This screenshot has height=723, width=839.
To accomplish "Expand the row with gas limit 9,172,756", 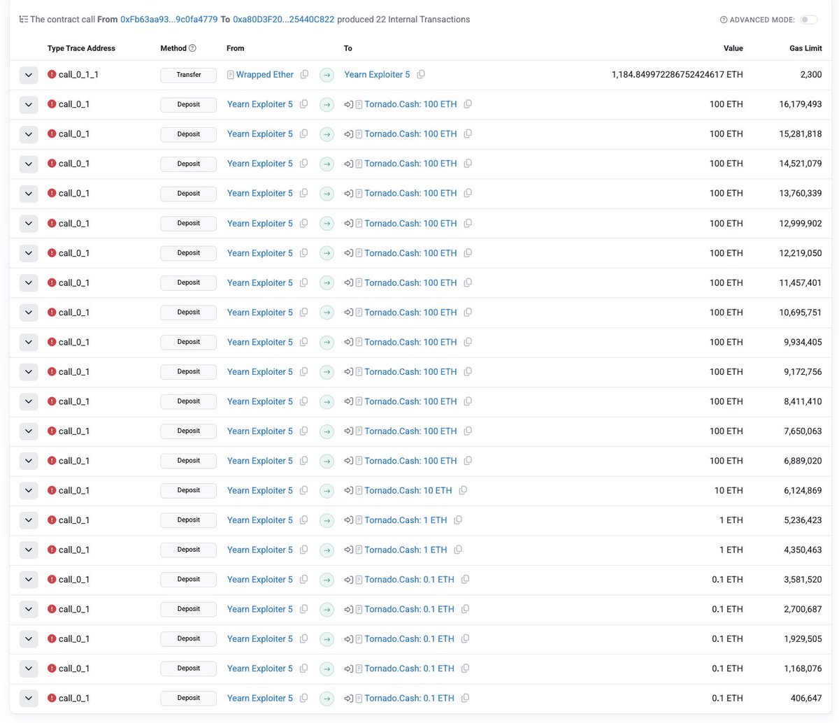I will point(29,372).
